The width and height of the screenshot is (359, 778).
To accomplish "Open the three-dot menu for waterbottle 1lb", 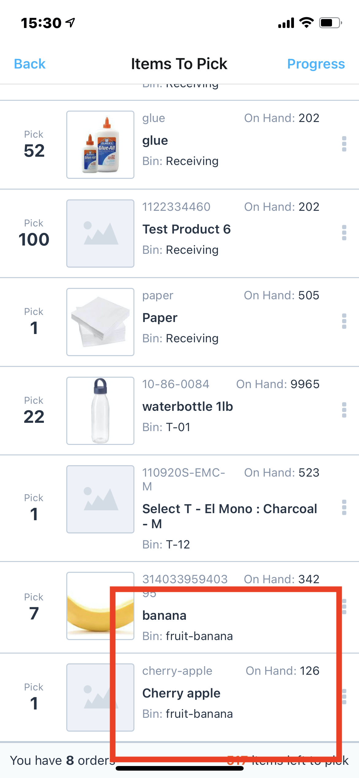I will point(344,410).
